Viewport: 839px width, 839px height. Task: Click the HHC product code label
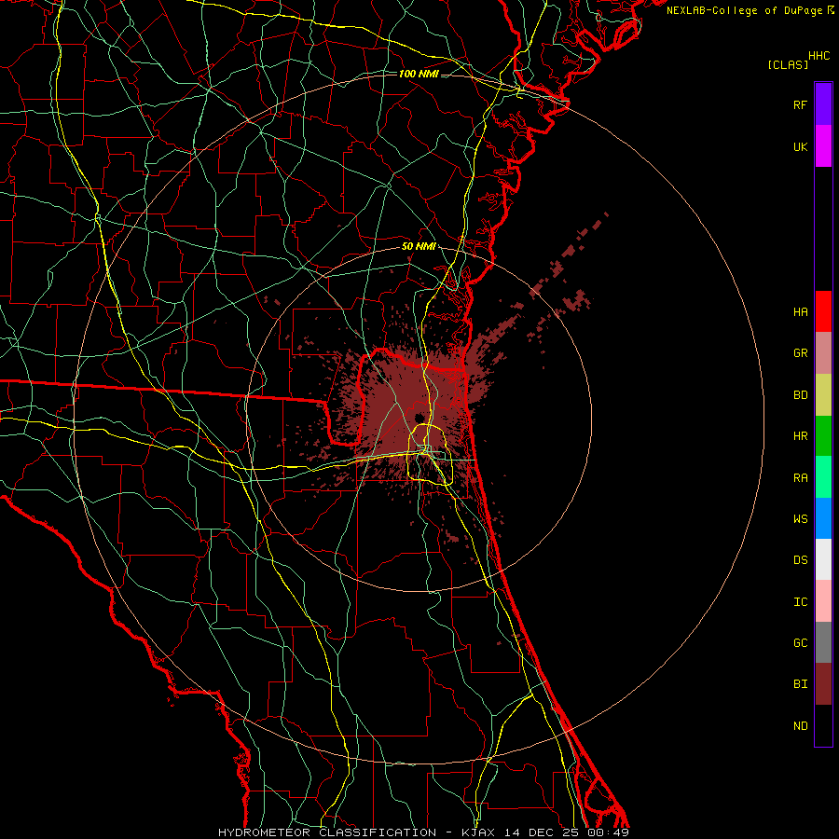coord(819,56)
